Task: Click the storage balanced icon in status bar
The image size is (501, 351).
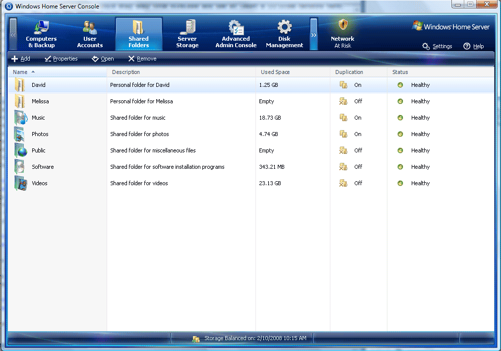Action: coord(196,339)
